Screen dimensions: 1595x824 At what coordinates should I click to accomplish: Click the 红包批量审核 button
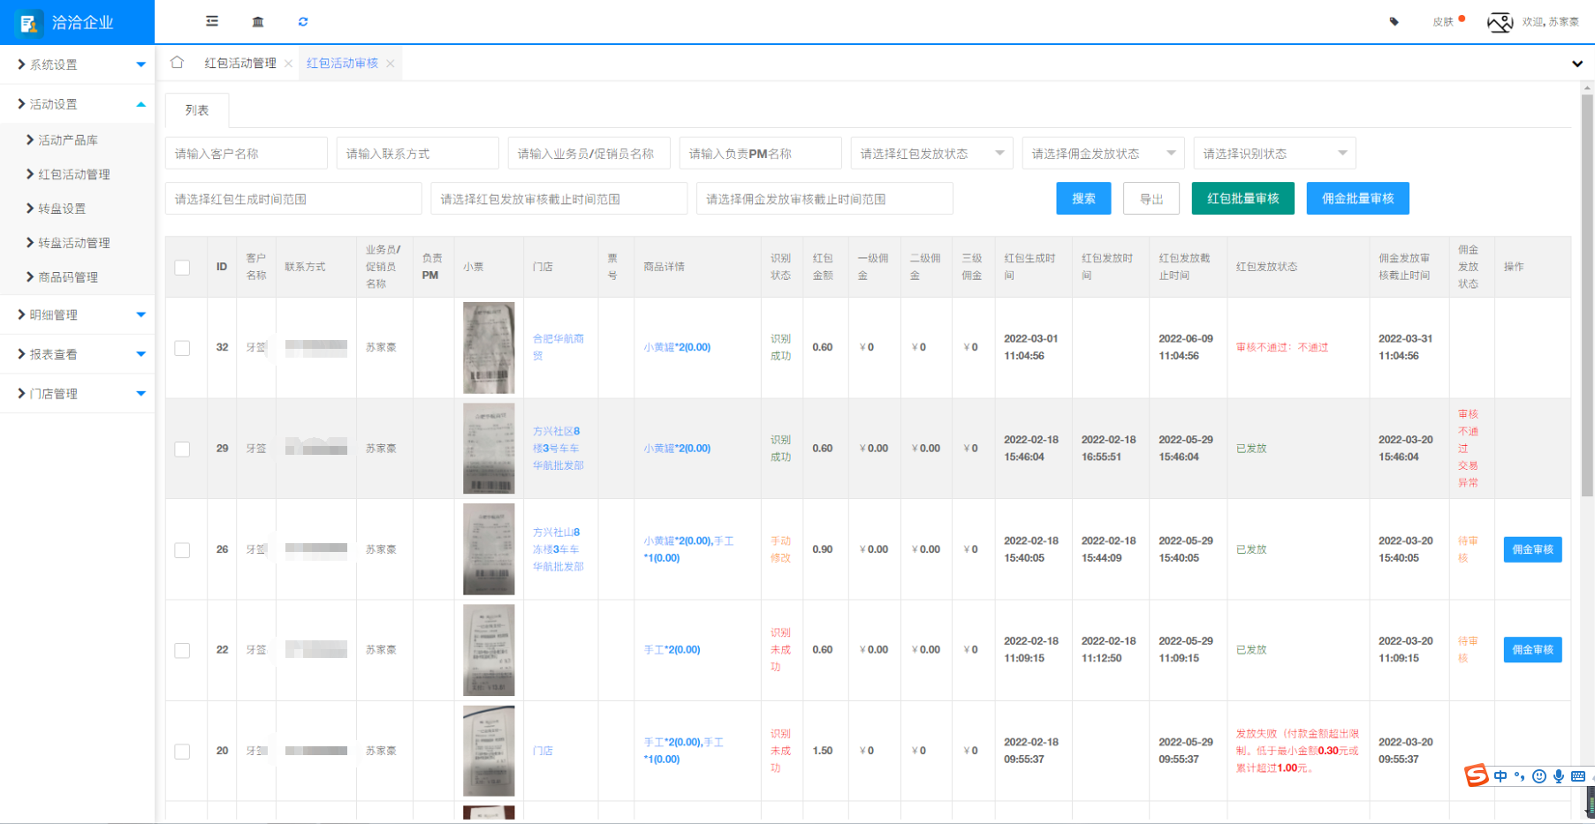(x=1242, y=199)
